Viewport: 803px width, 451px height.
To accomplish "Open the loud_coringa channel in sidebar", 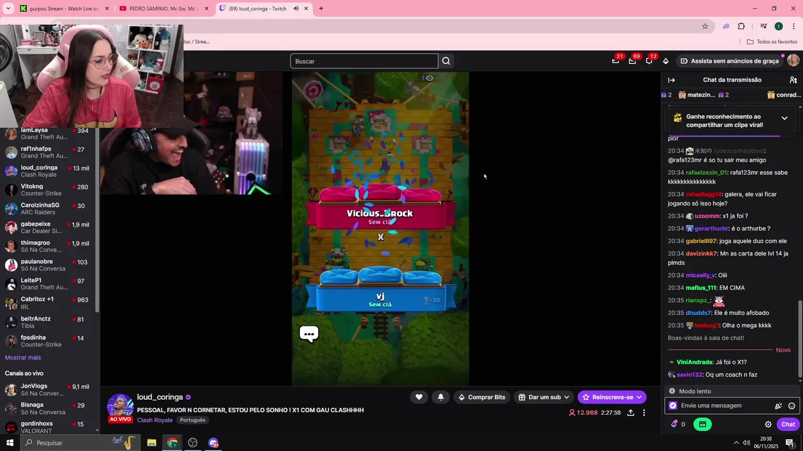I will coord(48,171).
